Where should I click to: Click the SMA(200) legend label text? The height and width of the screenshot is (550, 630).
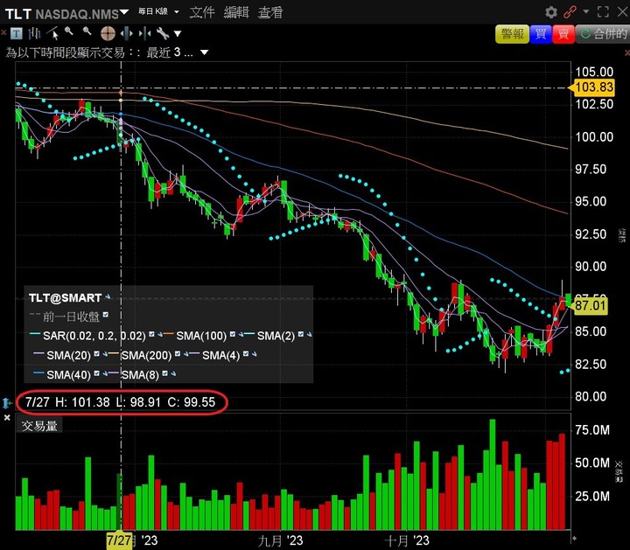146,355
